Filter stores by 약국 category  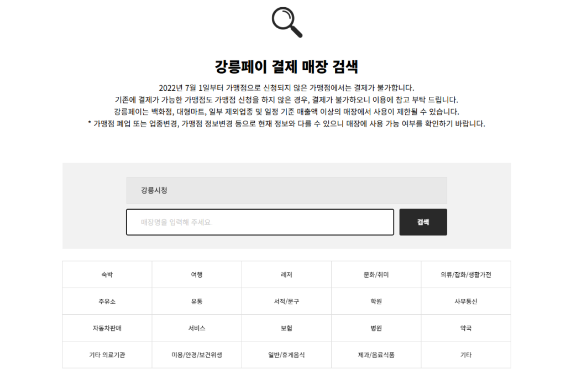click(x=465, y=328)
